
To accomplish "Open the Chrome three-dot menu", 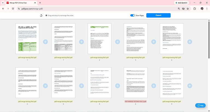I will [x=207, y=9].
